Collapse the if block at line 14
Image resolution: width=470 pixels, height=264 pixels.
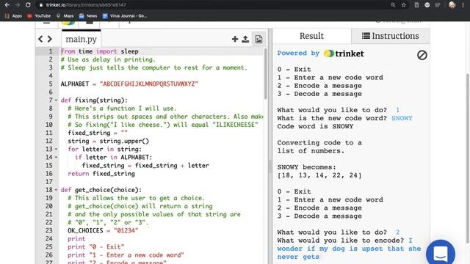coord(56,157)
